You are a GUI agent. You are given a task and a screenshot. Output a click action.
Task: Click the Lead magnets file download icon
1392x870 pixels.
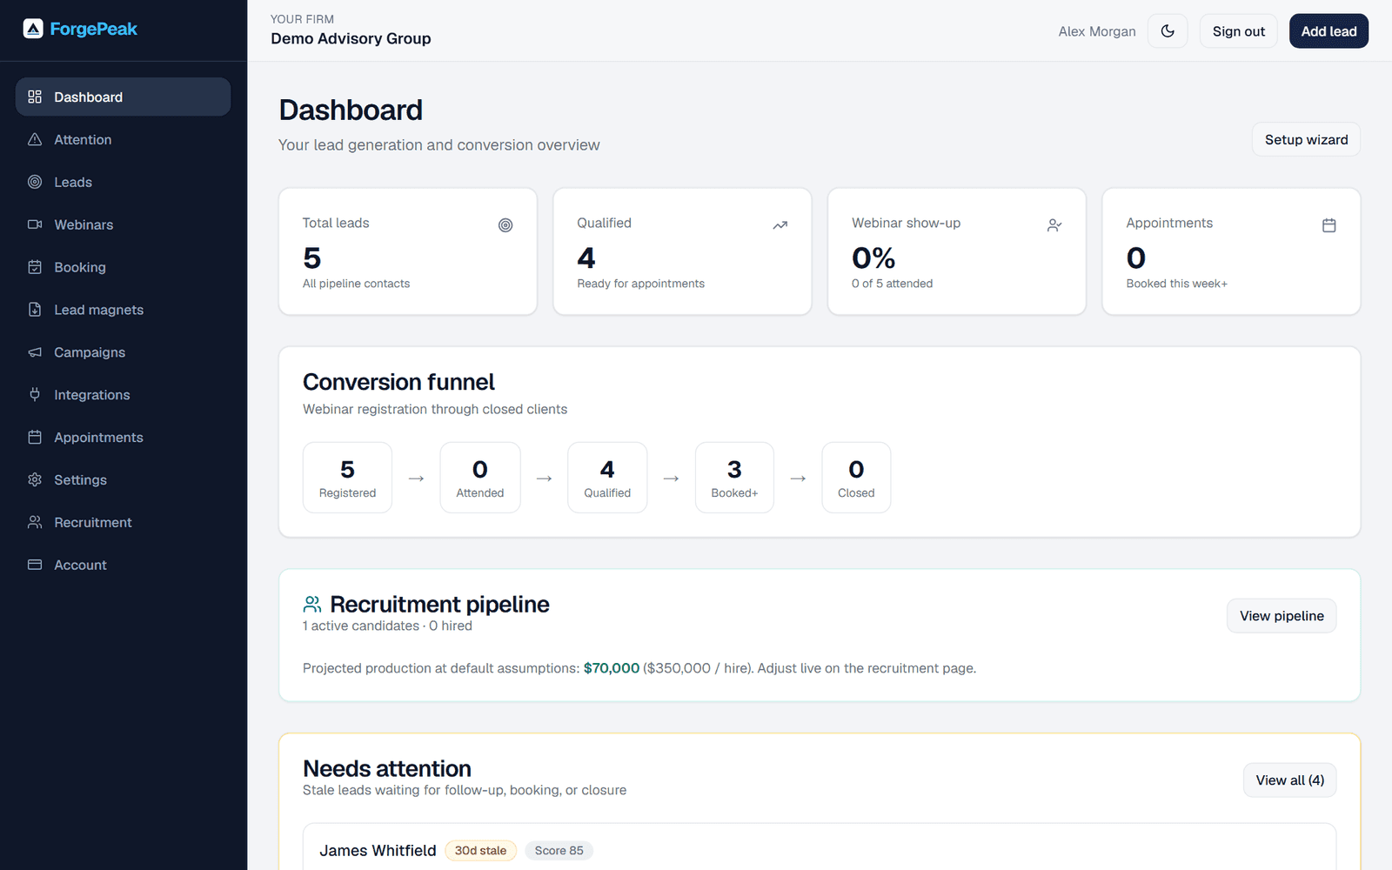35,310
